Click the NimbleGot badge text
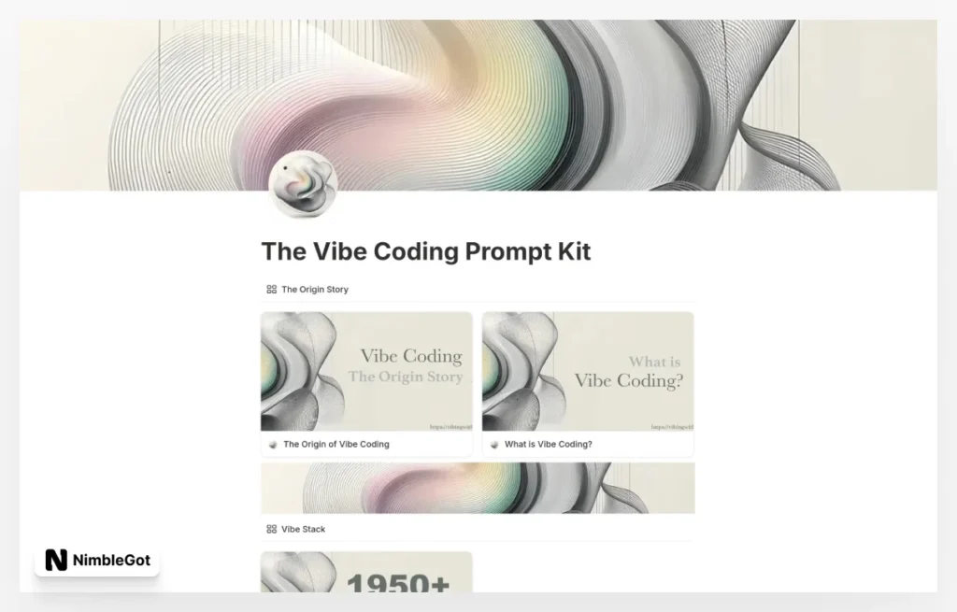Screen dimensions: 957x612 click(112, 560)
